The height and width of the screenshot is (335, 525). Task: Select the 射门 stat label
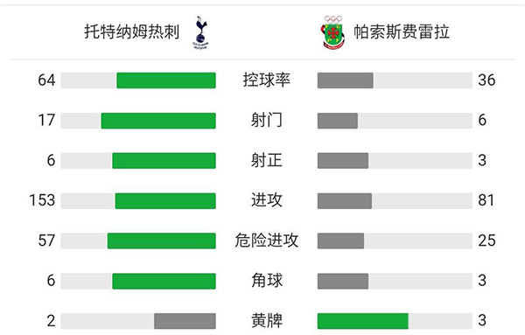[x=267, y=120]
